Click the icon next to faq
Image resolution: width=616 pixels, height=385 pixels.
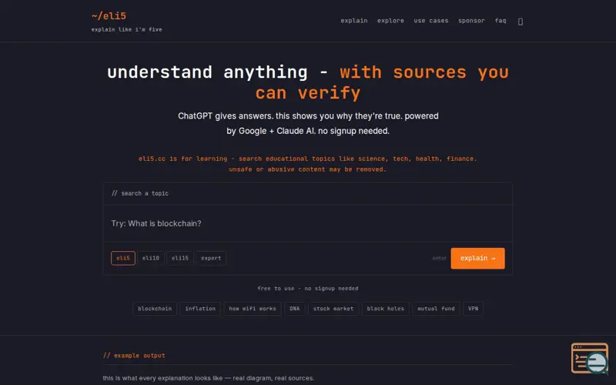pyautogui.click(x=521, y=22)
